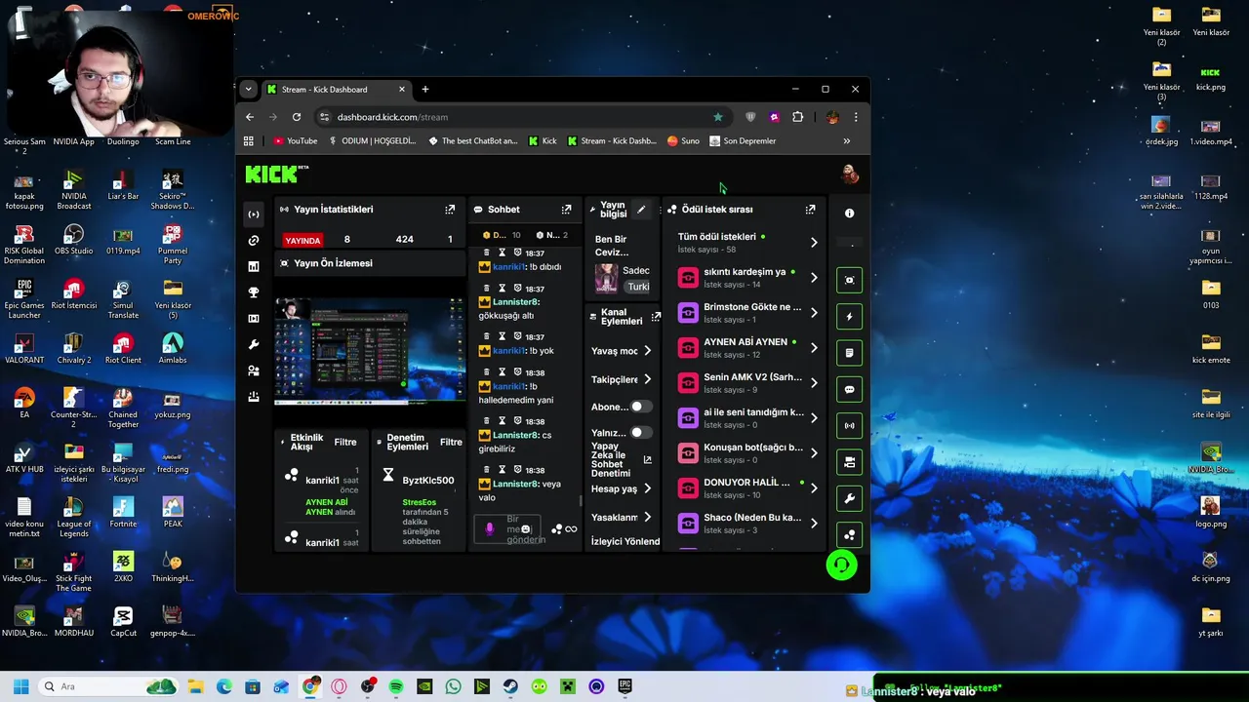This screenshot has height=702, width=1249.
Task: Toggle the broadcast signal widget button
Action: tap(849, 426)
